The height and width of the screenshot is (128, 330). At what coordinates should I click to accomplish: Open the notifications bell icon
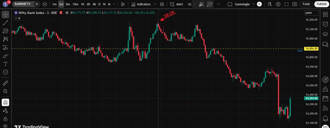pos(325,118)
